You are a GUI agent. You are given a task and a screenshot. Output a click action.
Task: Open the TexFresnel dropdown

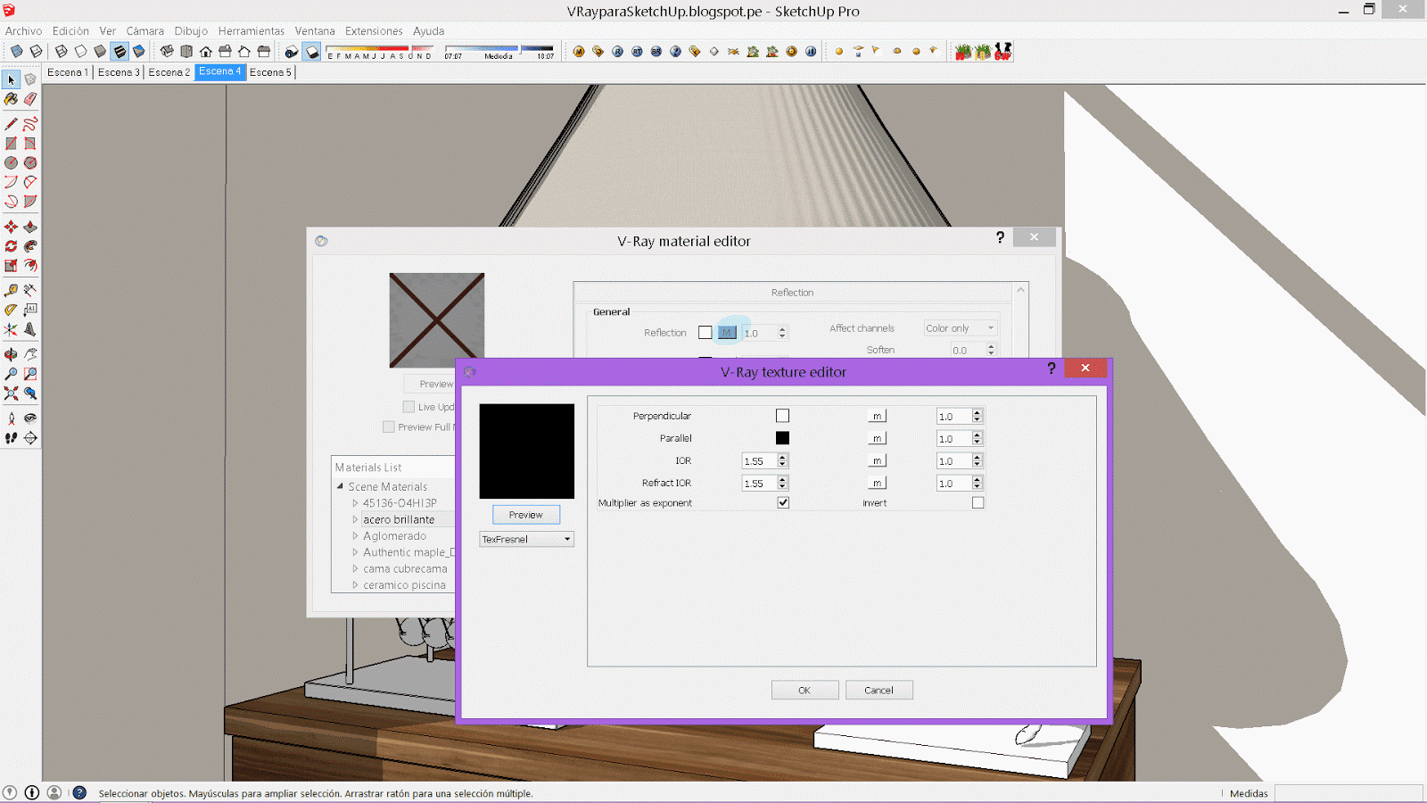[567, 539]
